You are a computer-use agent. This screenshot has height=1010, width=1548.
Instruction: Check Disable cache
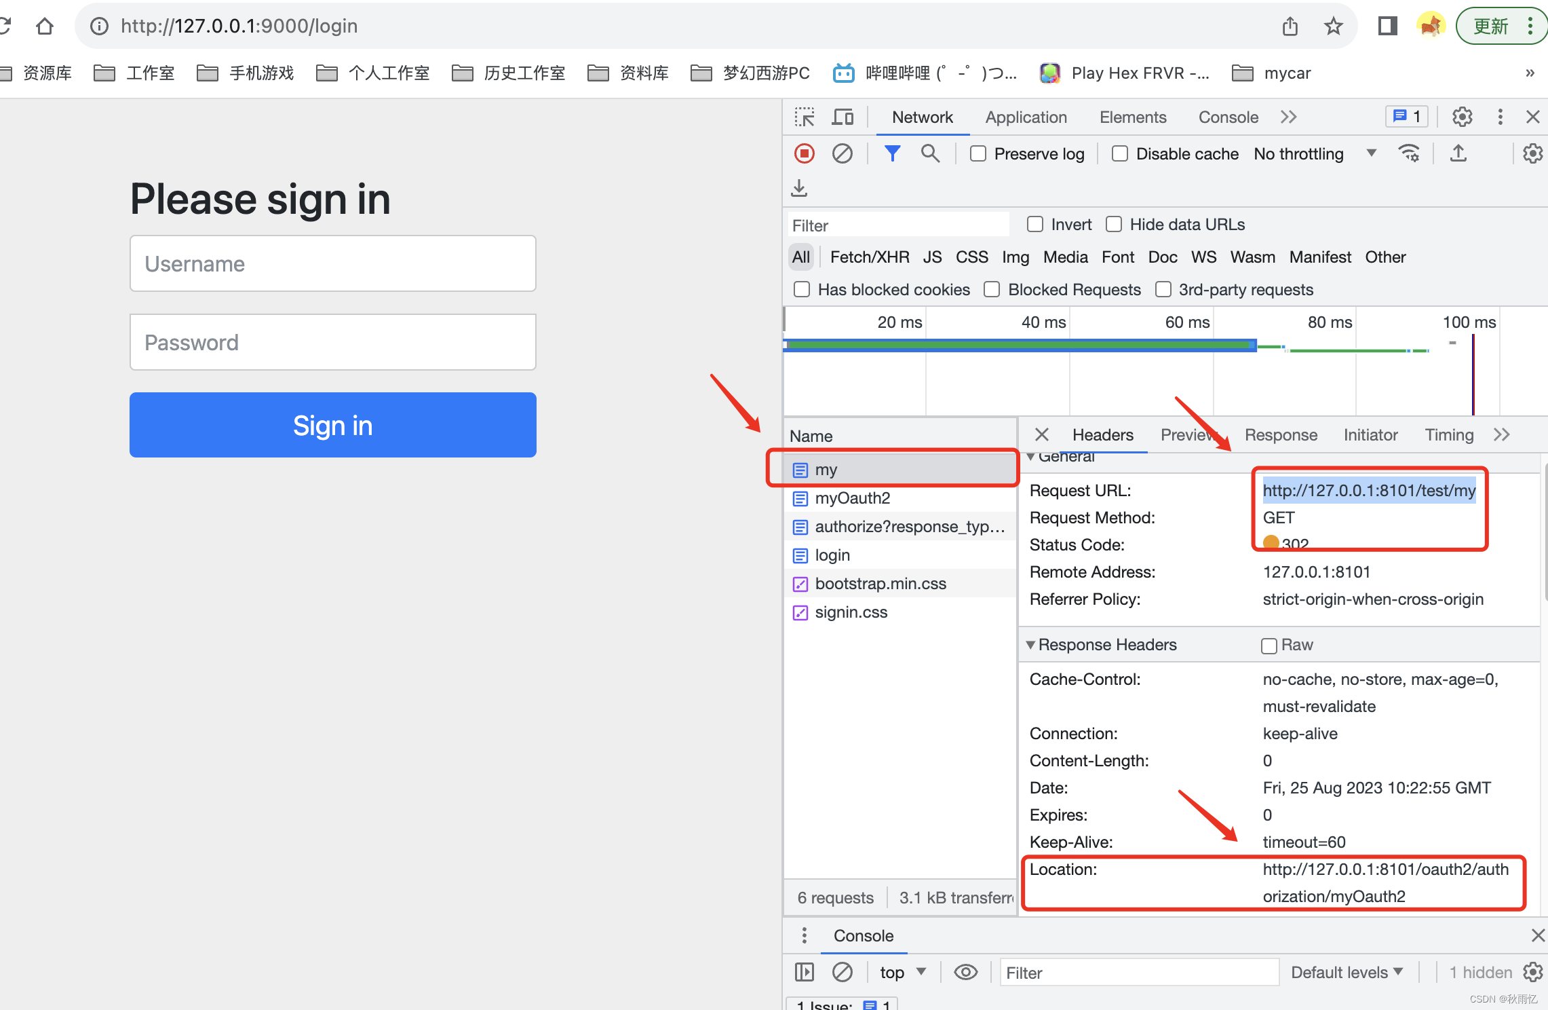click(x=1119, y=153)
